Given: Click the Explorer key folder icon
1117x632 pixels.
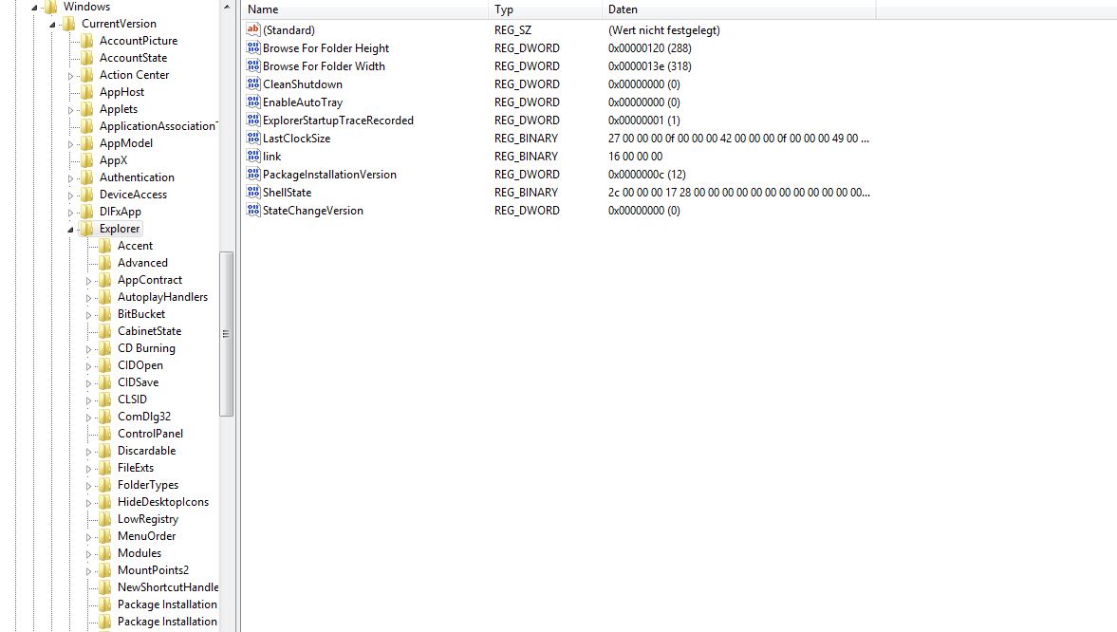Looking at the screenshot, I should click(87, 229).
